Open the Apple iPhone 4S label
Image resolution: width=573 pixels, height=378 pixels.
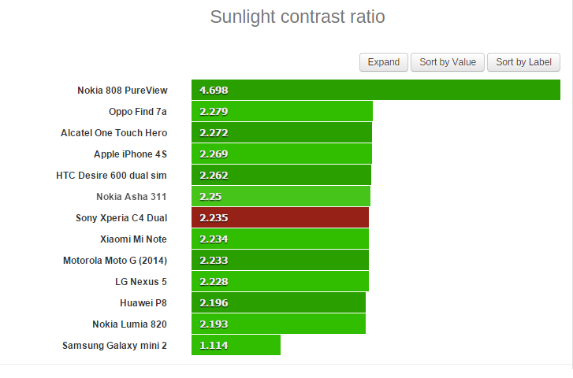(x=130, y=154)
